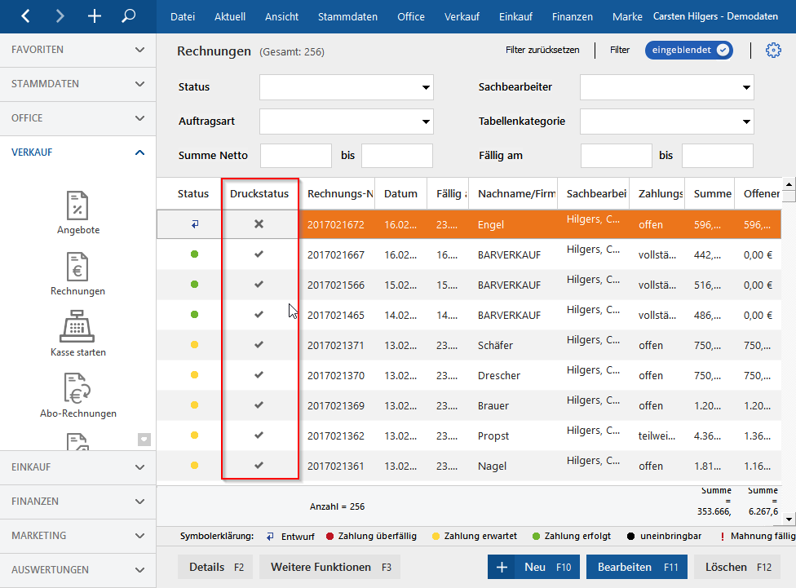
Task: Open the Sachbearbeiter dropdown
Action: pyautogui.click(x=666, y=87)
